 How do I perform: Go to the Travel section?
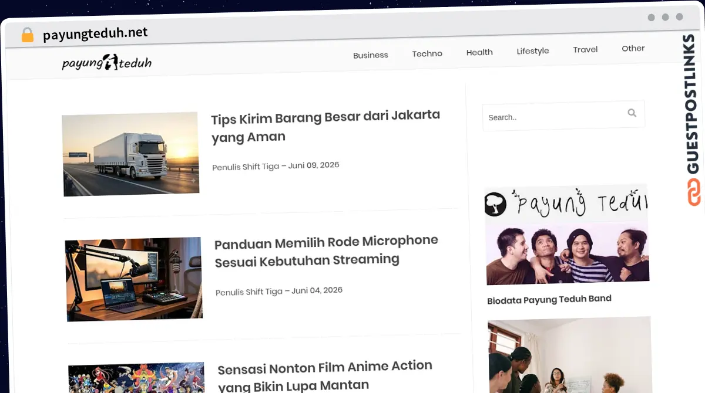[x=585, y=49]
